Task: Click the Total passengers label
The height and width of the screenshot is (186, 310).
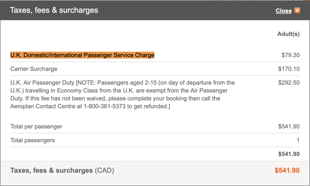Action: (33, 140)
